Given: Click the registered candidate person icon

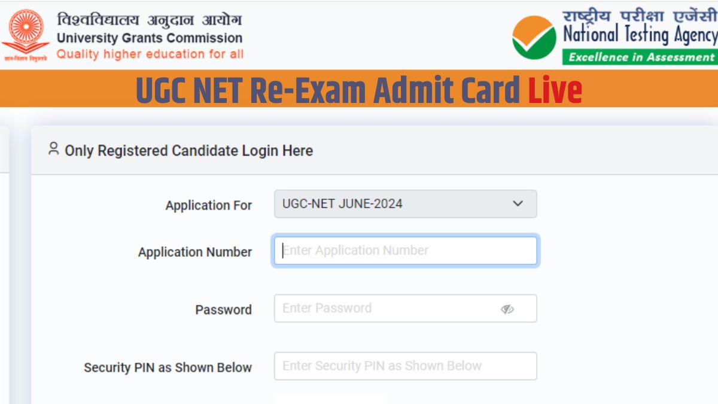Looking at the screenshot, I should pos(54,150).
